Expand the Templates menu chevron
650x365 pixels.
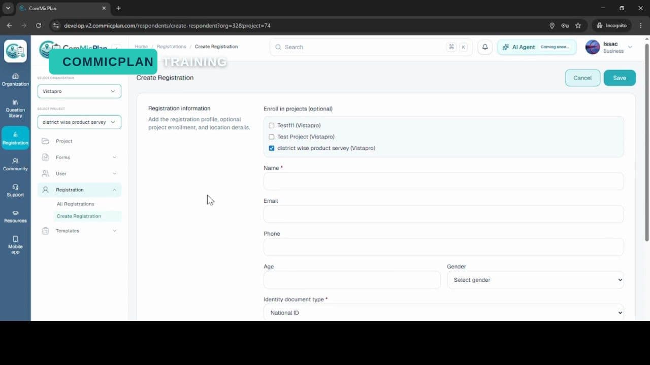pyautogui.click(x=114, y=231)
